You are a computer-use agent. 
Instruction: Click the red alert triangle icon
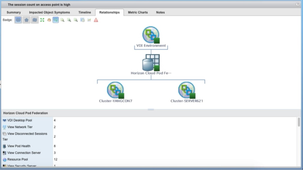pyautogui.click(x=96, y=20)
